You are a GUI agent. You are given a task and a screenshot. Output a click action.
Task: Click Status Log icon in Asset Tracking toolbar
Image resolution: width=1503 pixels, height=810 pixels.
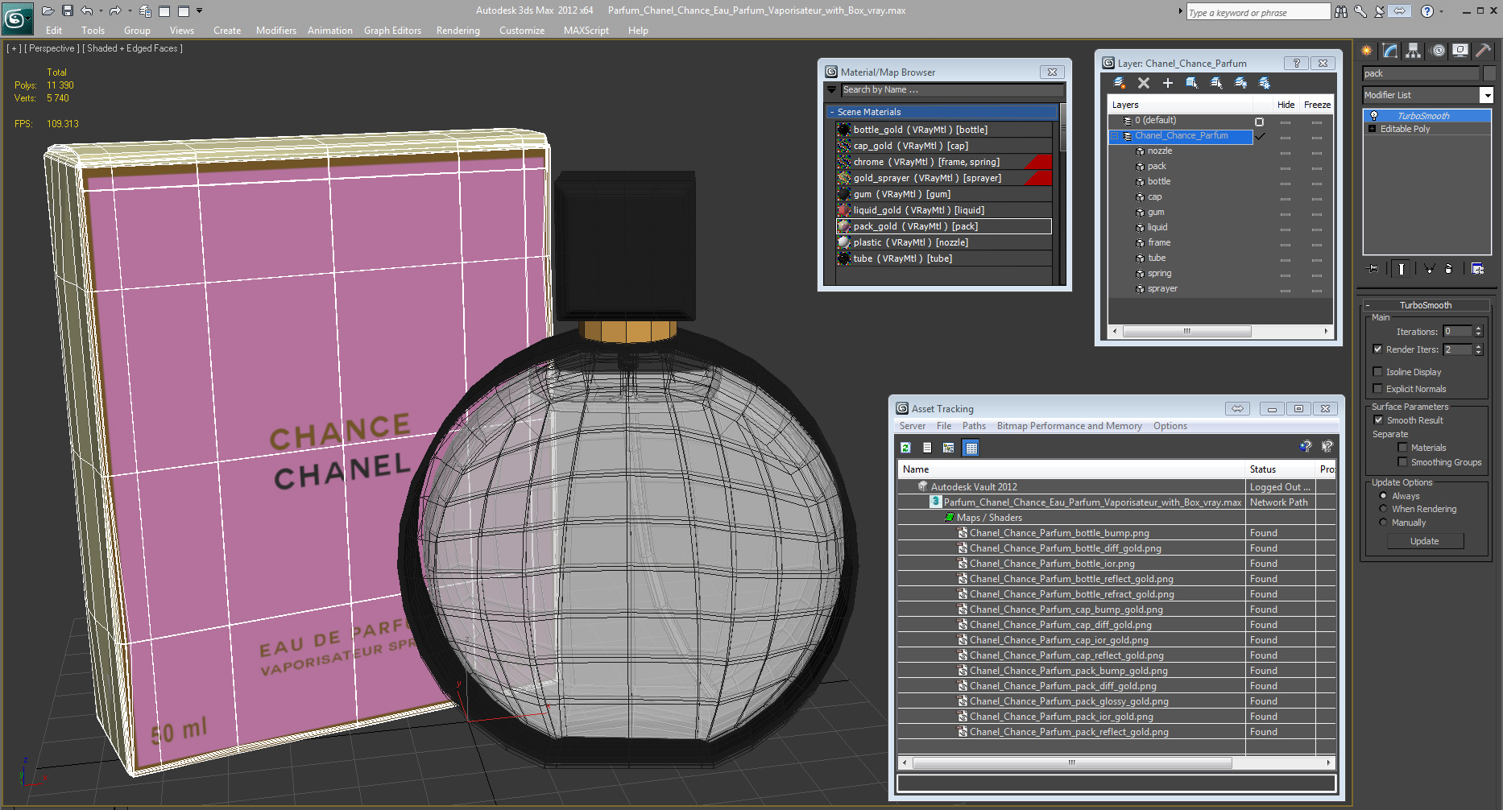click(x=927, y=448)
